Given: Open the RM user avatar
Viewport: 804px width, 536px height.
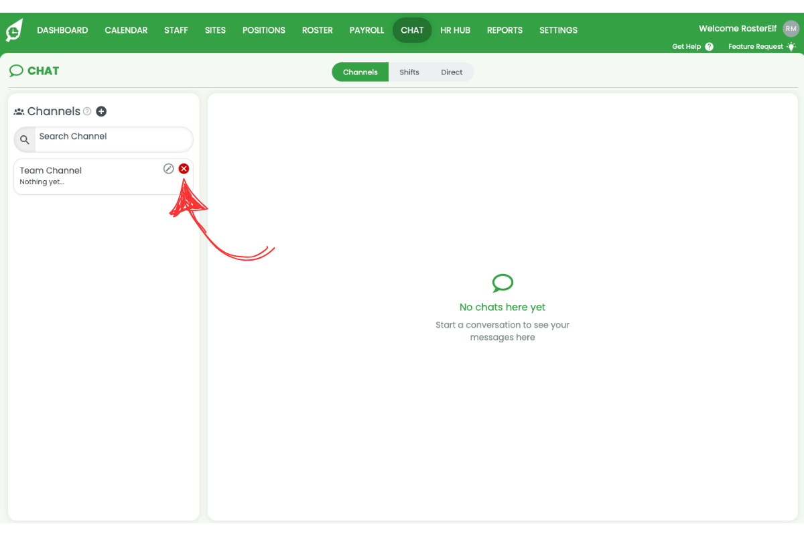Looking at the screenshot, I should pyautogui.click(x=791, y=28).
